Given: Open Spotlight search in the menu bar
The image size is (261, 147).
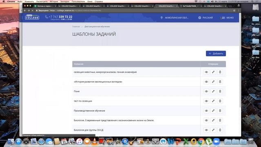Looking at the screenshot, I should pyautogui.click(x=252, y=1).
